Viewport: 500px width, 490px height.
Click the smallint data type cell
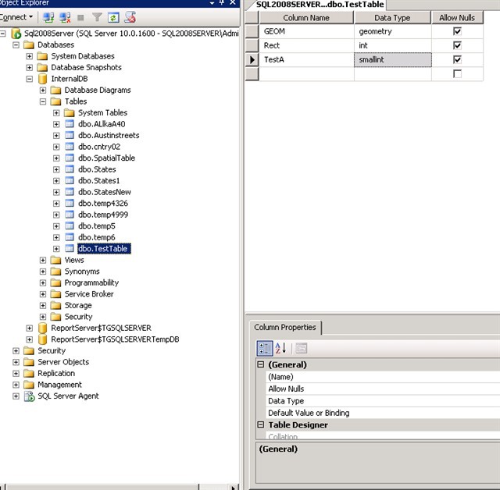392,59
